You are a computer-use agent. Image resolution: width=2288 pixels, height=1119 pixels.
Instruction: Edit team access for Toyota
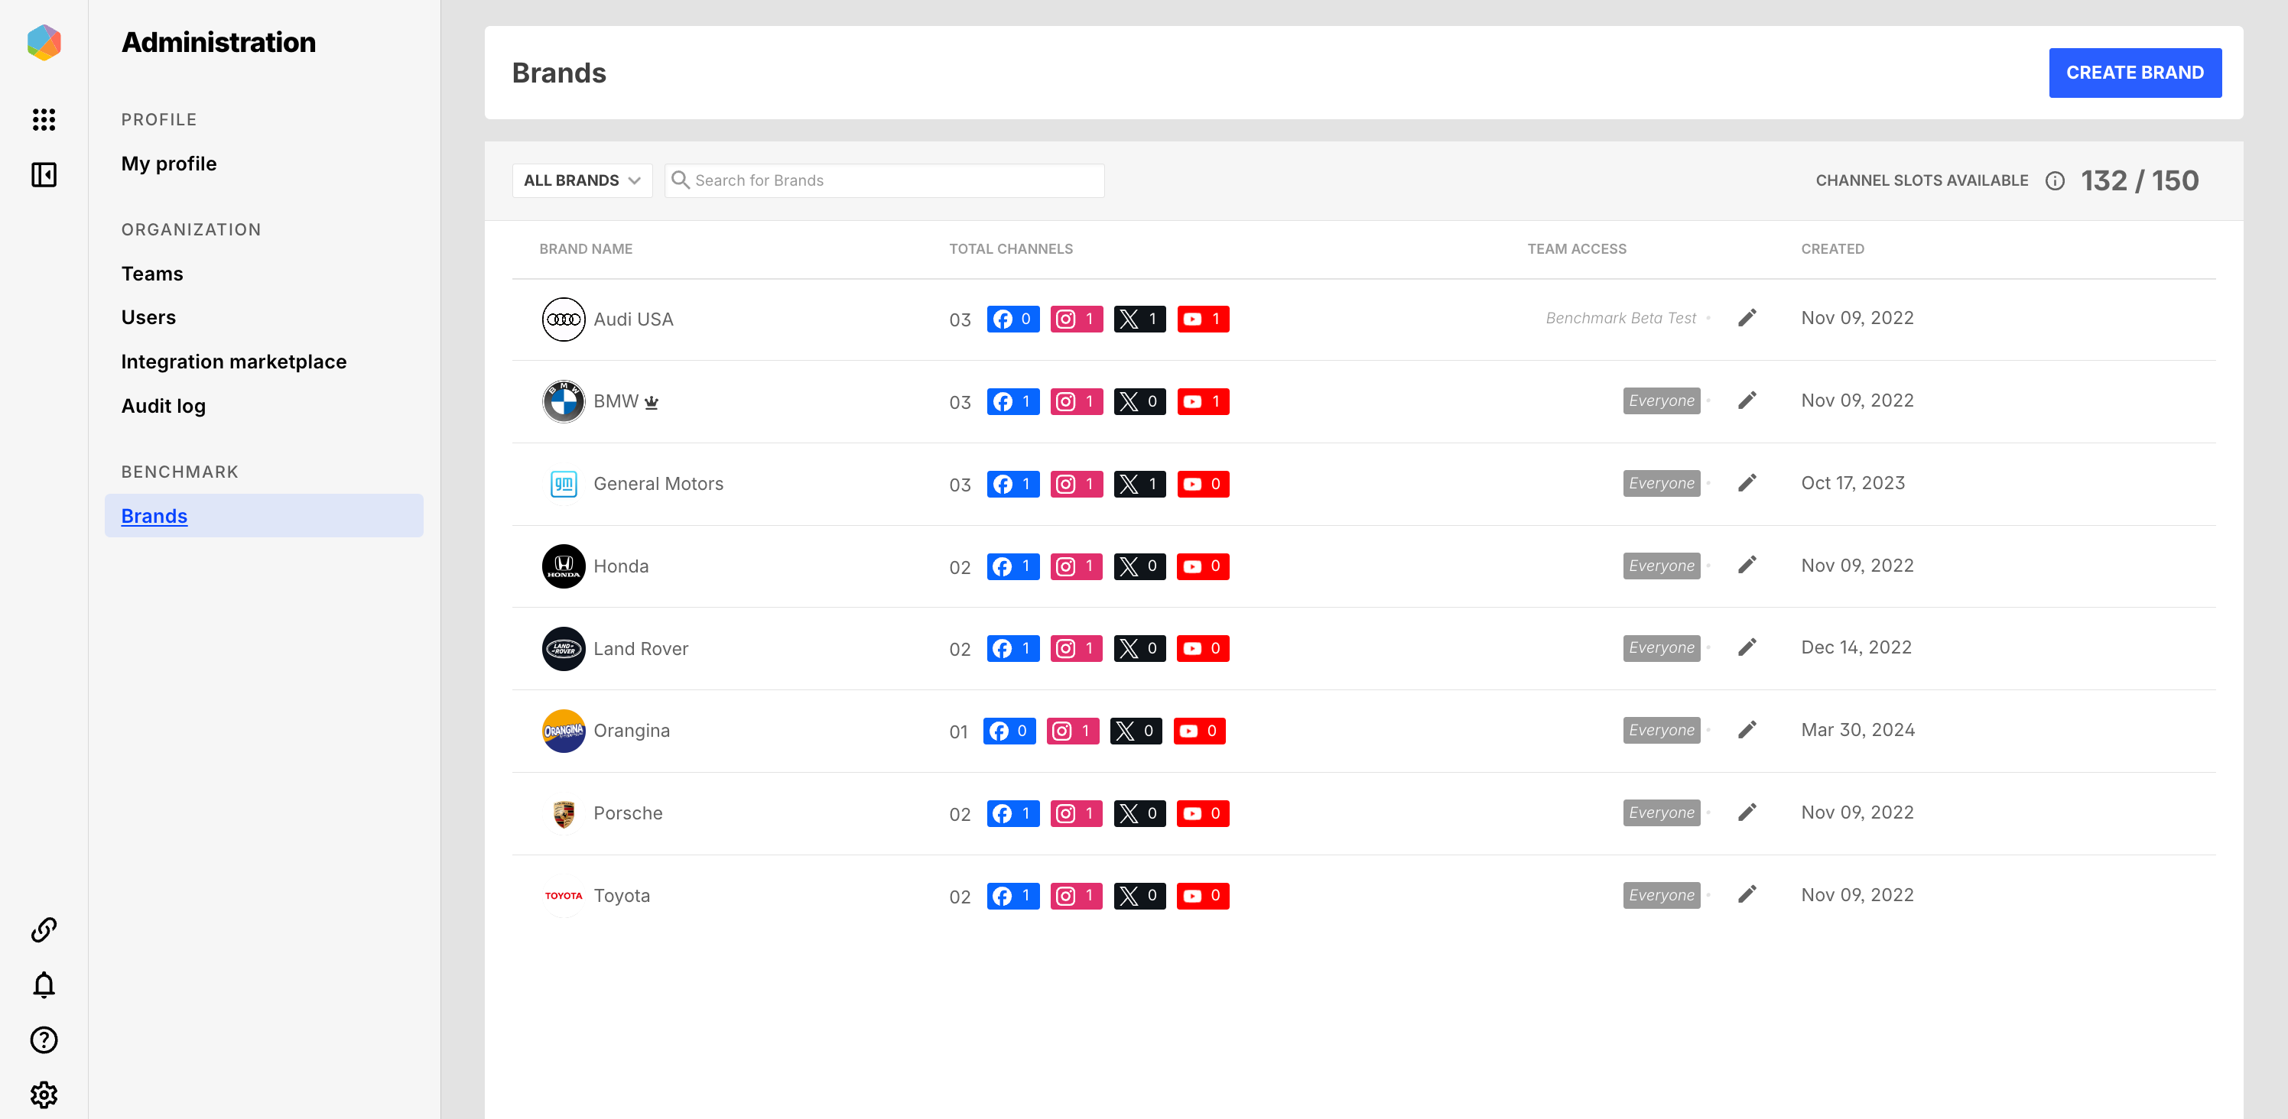(x=1747, y=894)
